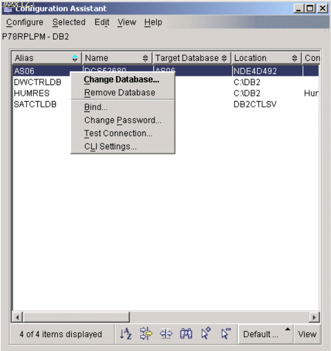This screenshot has height=351, width=331.
Task: Choose Test Connection from context menu
Action: 118,133
